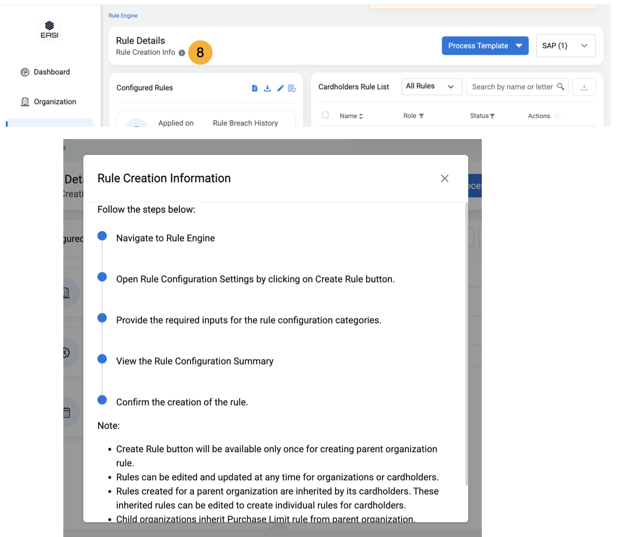The height and width of the screenshot is (537, 621).
Task: Click the document preview icon in Configured Rules
Action: [255, 88]
